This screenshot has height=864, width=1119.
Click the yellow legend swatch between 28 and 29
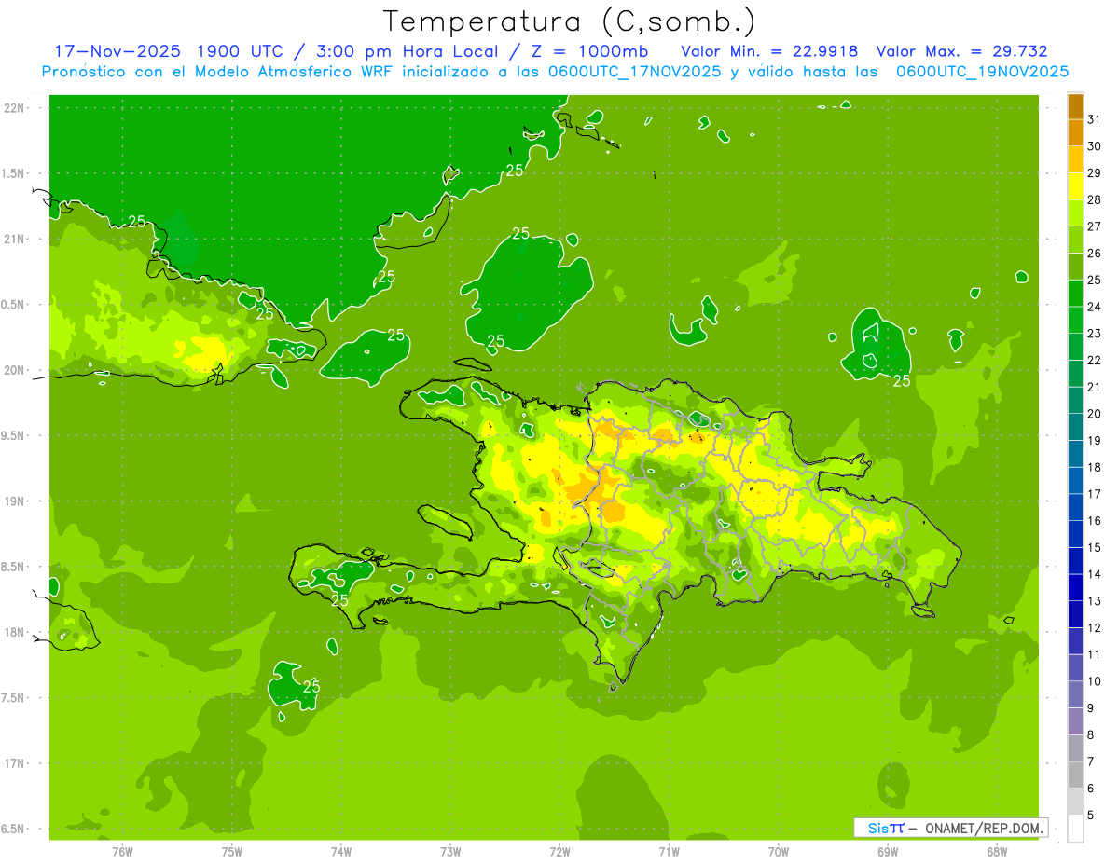click(x=1075, y=186)
